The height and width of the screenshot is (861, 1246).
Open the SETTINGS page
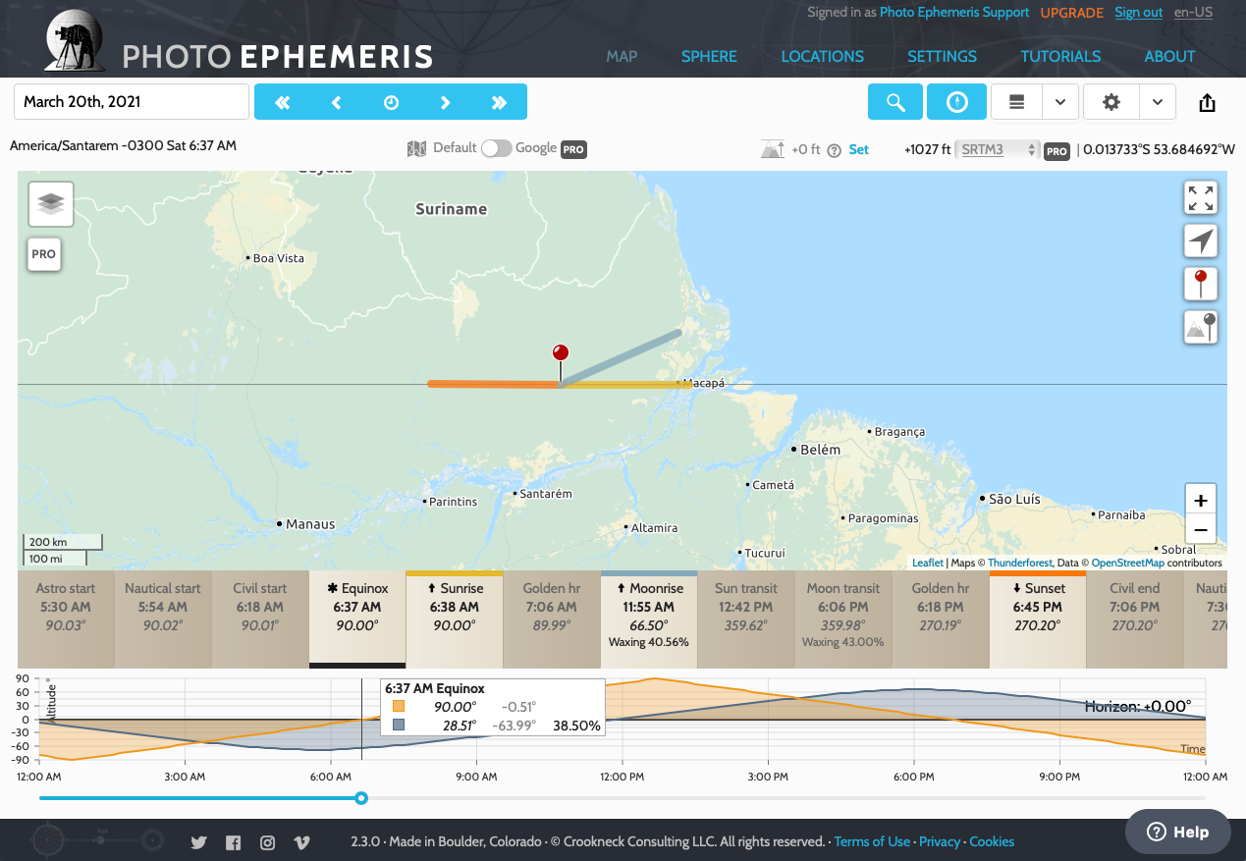pyautogui.click(x=942, y=56)
